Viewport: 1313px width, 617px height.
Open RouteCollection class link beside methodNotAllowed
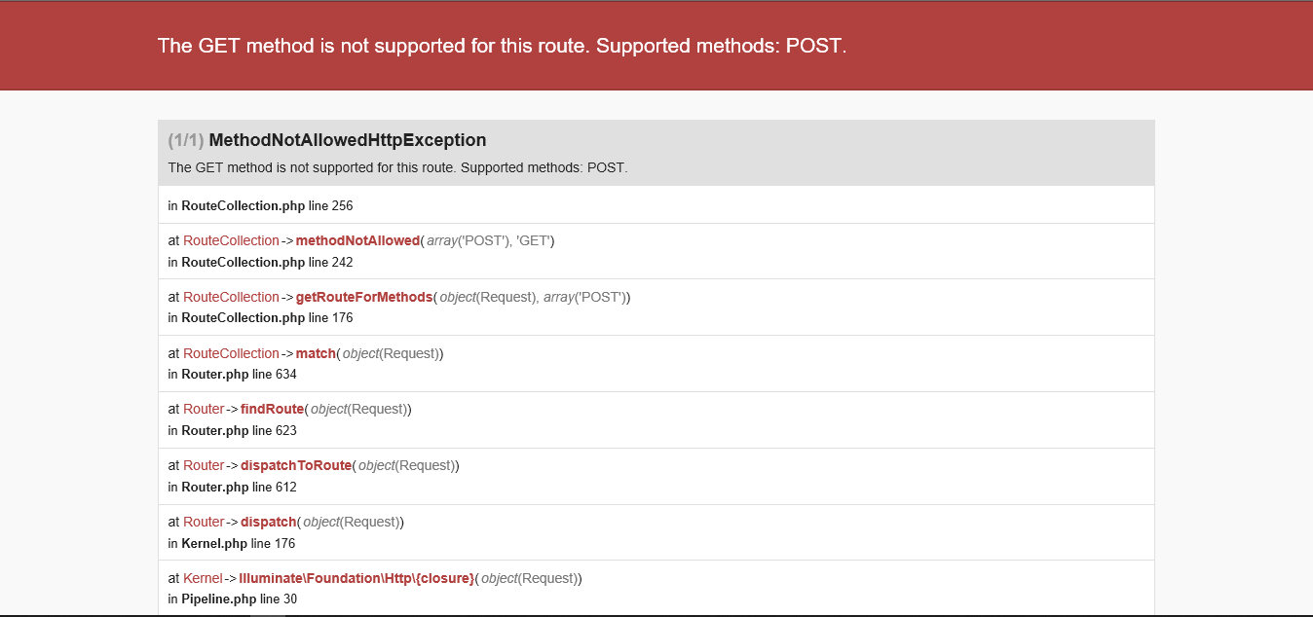pos(231,240)
